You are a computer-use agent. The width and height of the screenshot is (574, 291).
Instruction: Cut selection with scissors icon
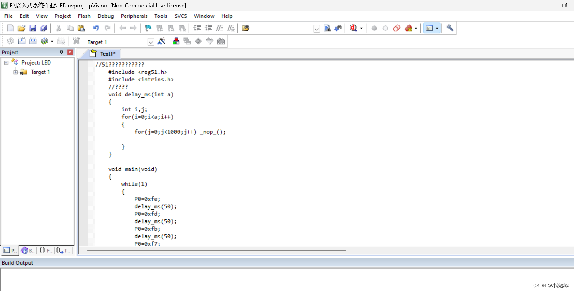(x=59, y=28)
